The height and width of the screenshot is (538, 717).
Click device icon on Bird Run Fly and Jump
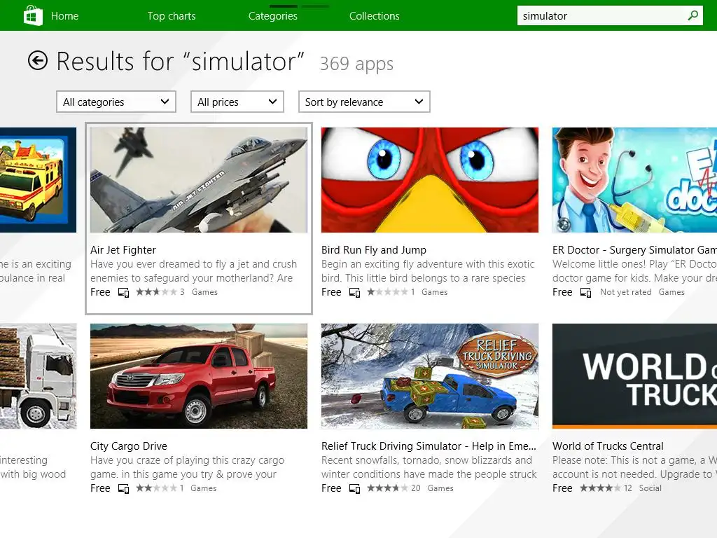click(x=354, y=292)
